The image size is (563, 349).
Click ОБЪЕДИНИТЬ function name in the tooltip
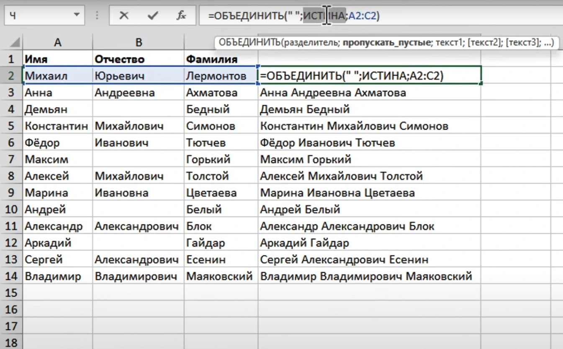(x=249, y=43)
